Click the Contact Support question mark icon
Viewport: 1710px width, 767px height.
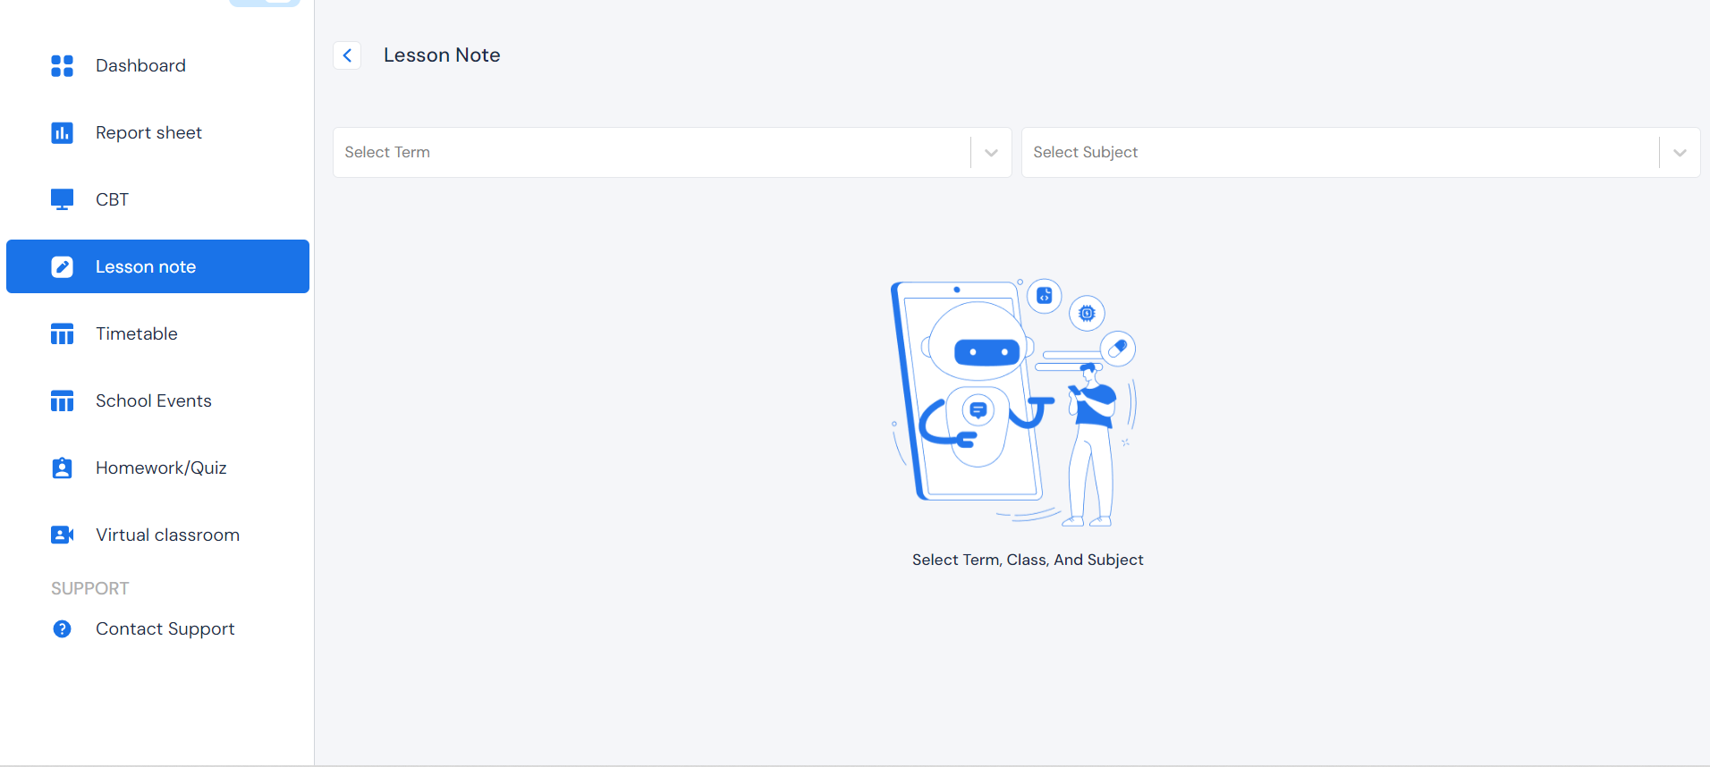point(62,629)
